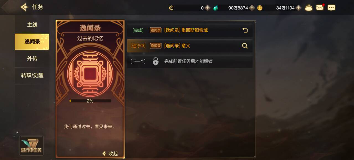The width and height of the screenshot is (354, 160).
Task: Click the magnifier icon on 意义 quest
Action: pos(245,46)
